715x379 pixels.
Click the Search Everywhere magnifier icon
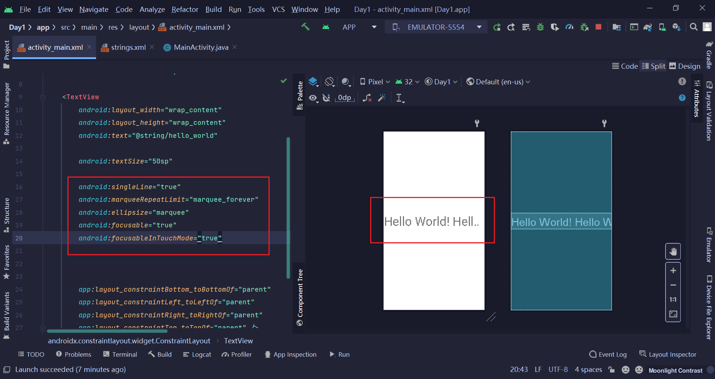click(693, 27)
